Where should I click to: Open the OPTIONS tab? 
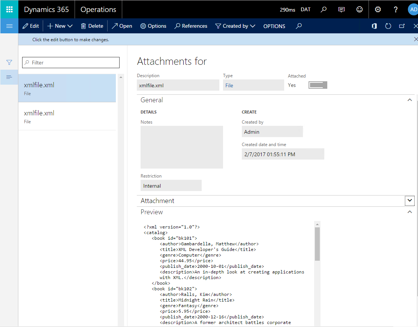click(x=274, y=26)
